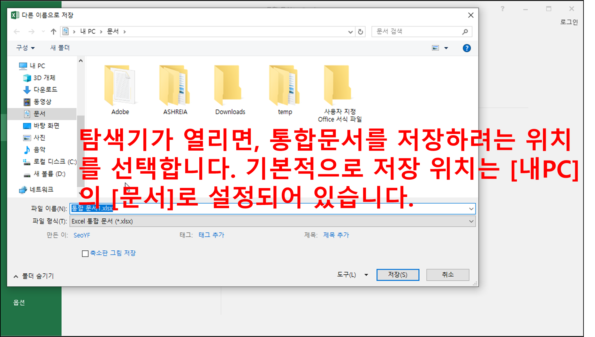The height and width of the screenshot is (337, 595).
Task: Click the search magnifier icon
Action: click(465, 31)
